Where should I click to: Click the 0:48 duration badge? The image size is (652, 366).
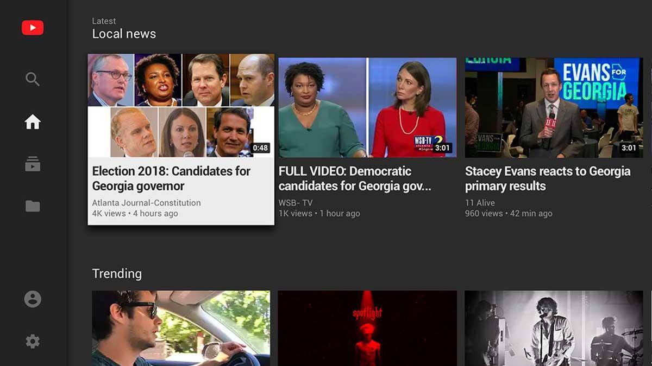(261, 148)
